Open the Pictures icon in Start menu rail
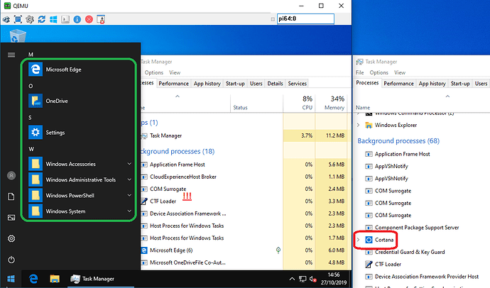 [x=11, y=218]
